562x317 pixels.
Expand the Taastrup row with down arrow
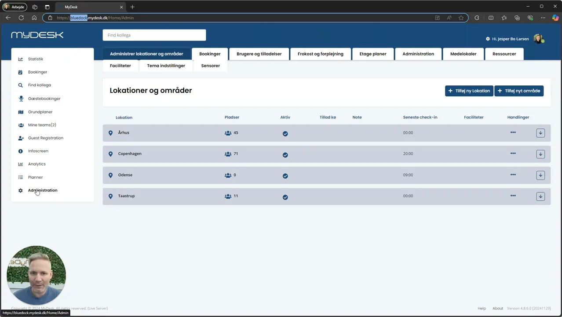tap(540, 196)
